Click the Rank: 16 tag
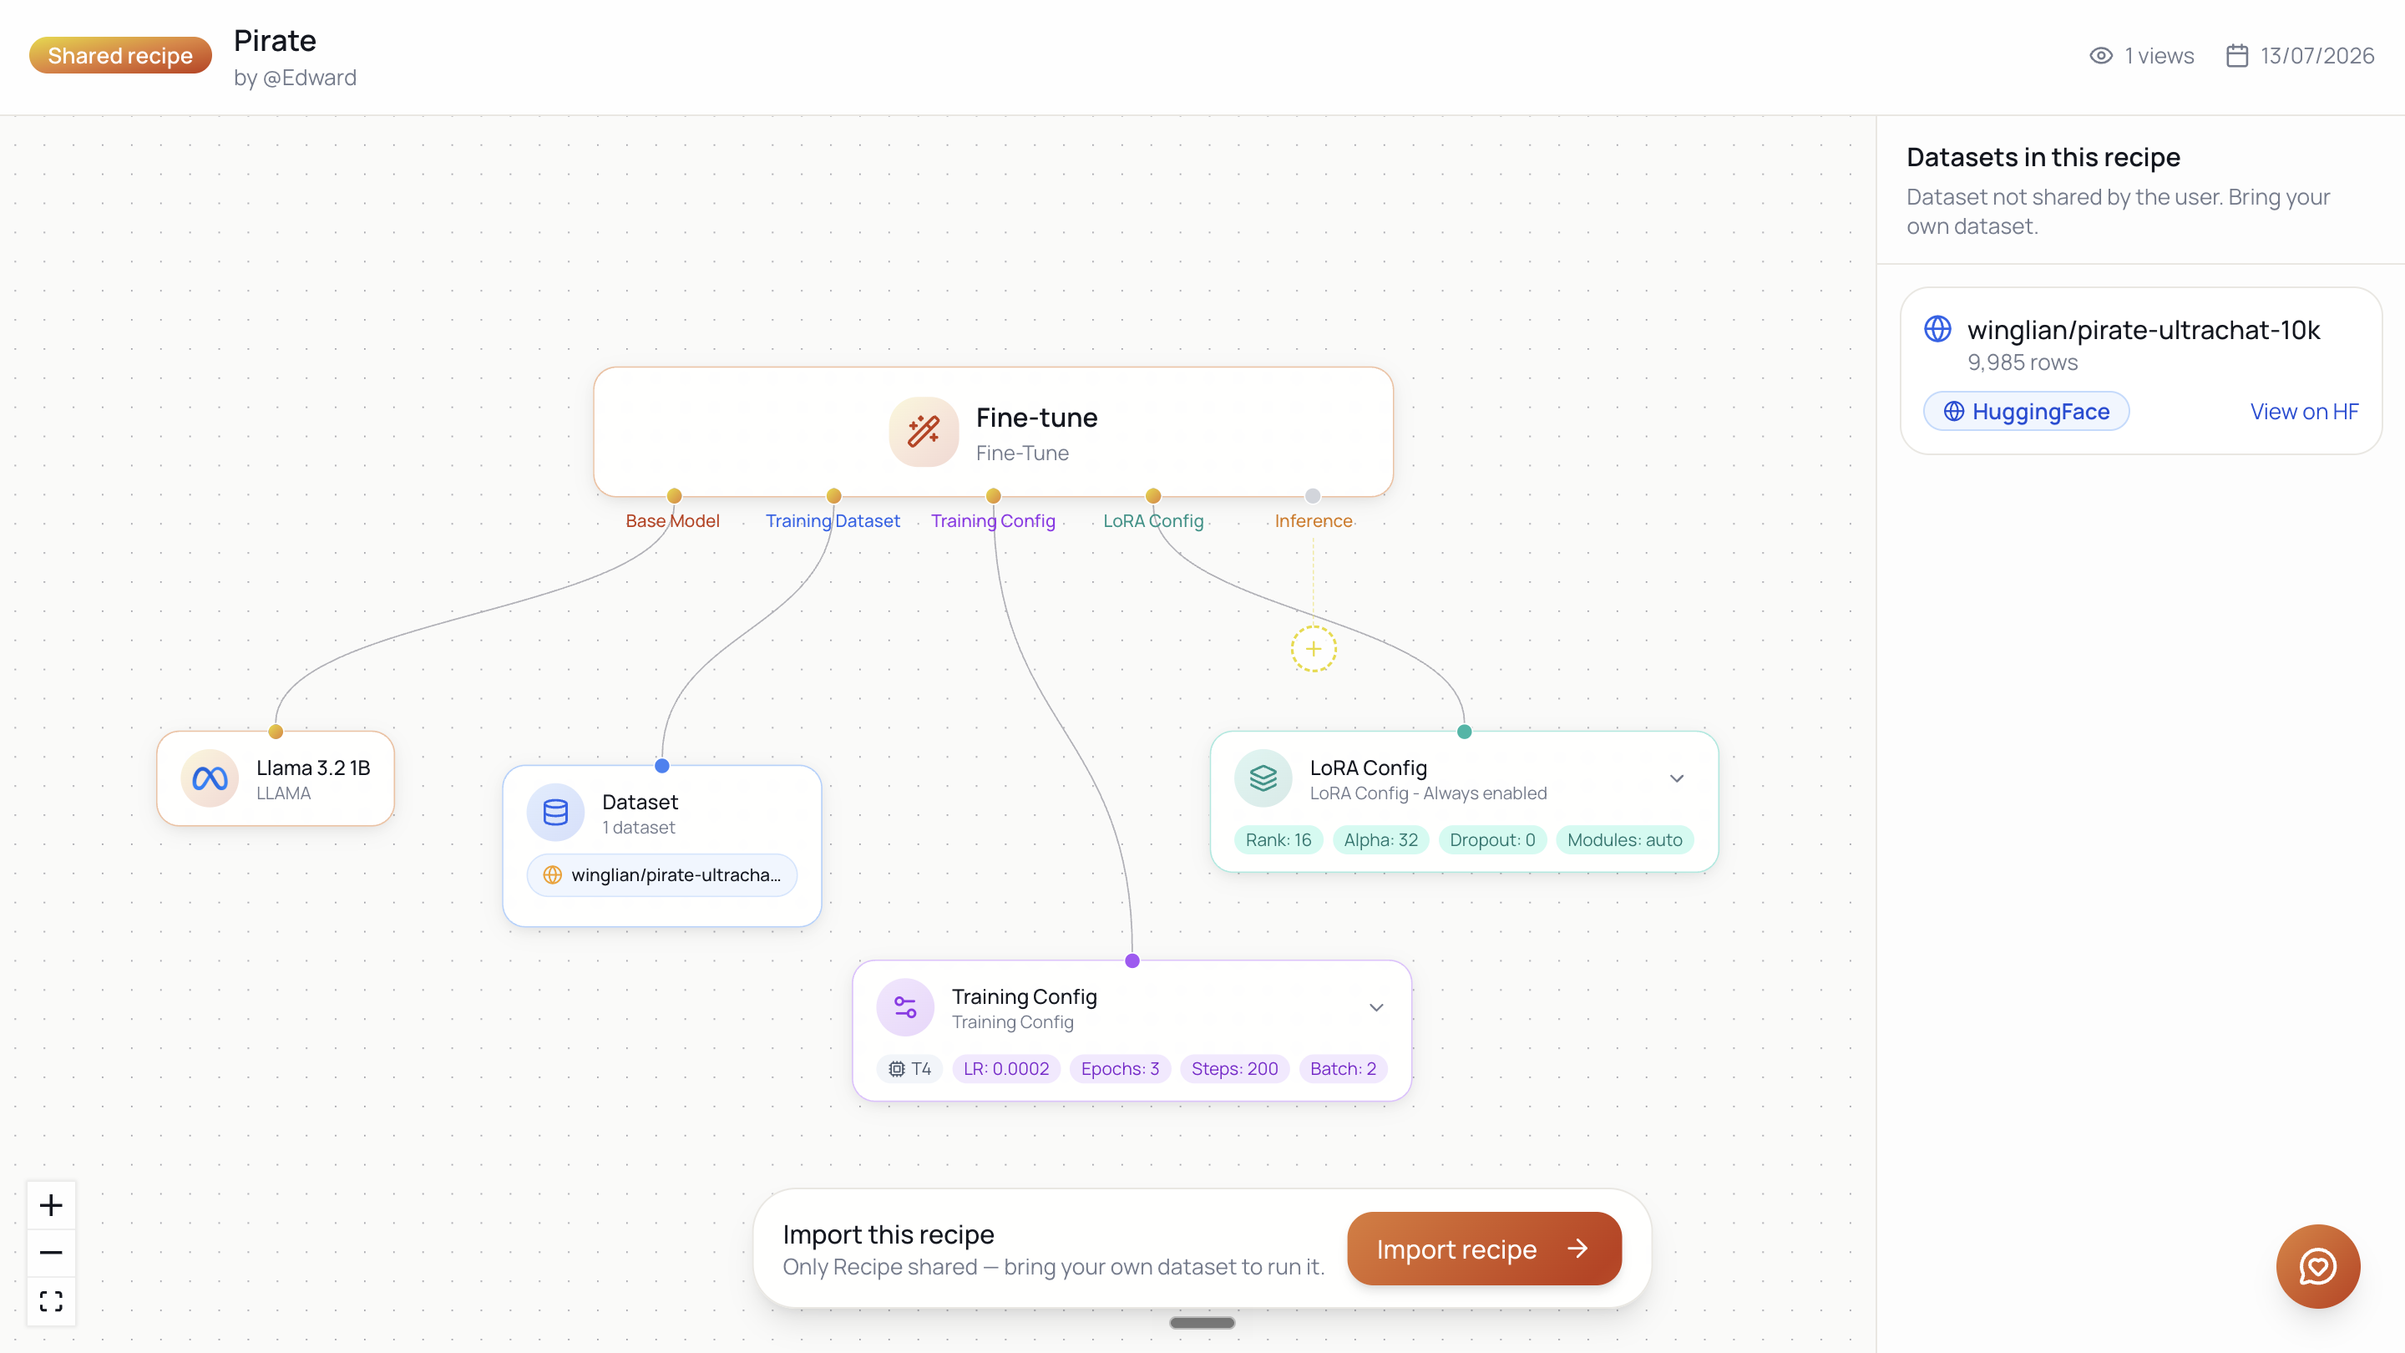This screenshot has width=2405, height=1353. (1278, 839)
